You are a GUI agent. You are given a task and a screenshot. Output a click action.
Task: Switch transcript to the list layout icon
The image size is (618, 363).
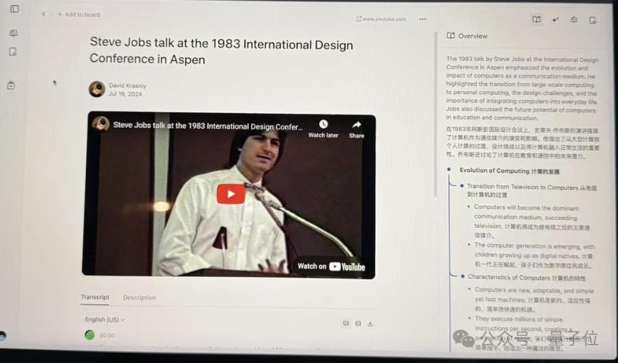click(358, 324)
